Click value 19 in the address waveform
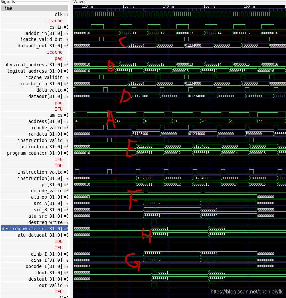 pos(175,121)
